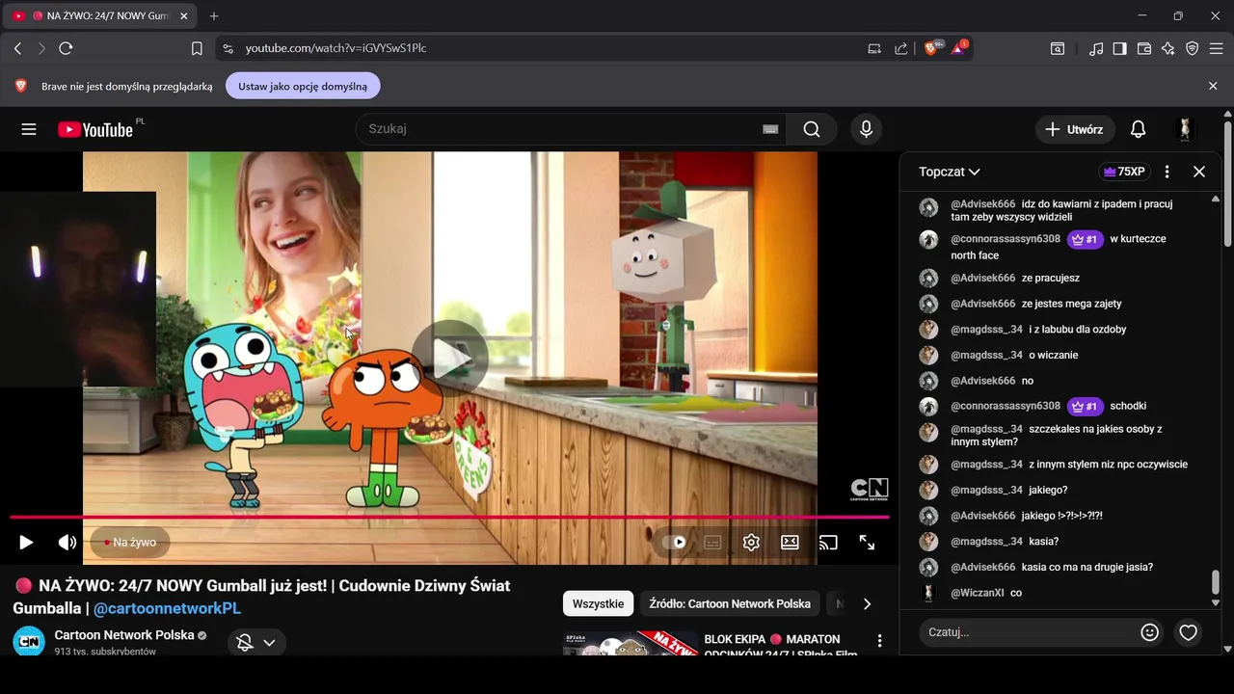Toggle the browser sidebar panel
The image size is (1234, 694).
[1119, 48]
